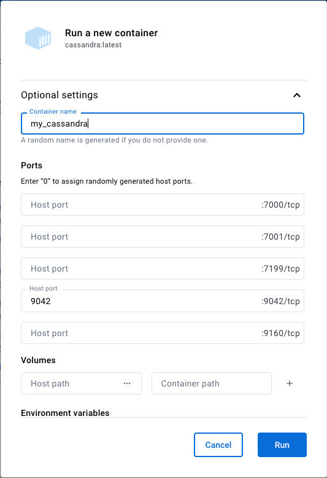Viewport: 327px width, 478px height.
Task: Set host port for 9160/tcp
Action: pos(163,333)
